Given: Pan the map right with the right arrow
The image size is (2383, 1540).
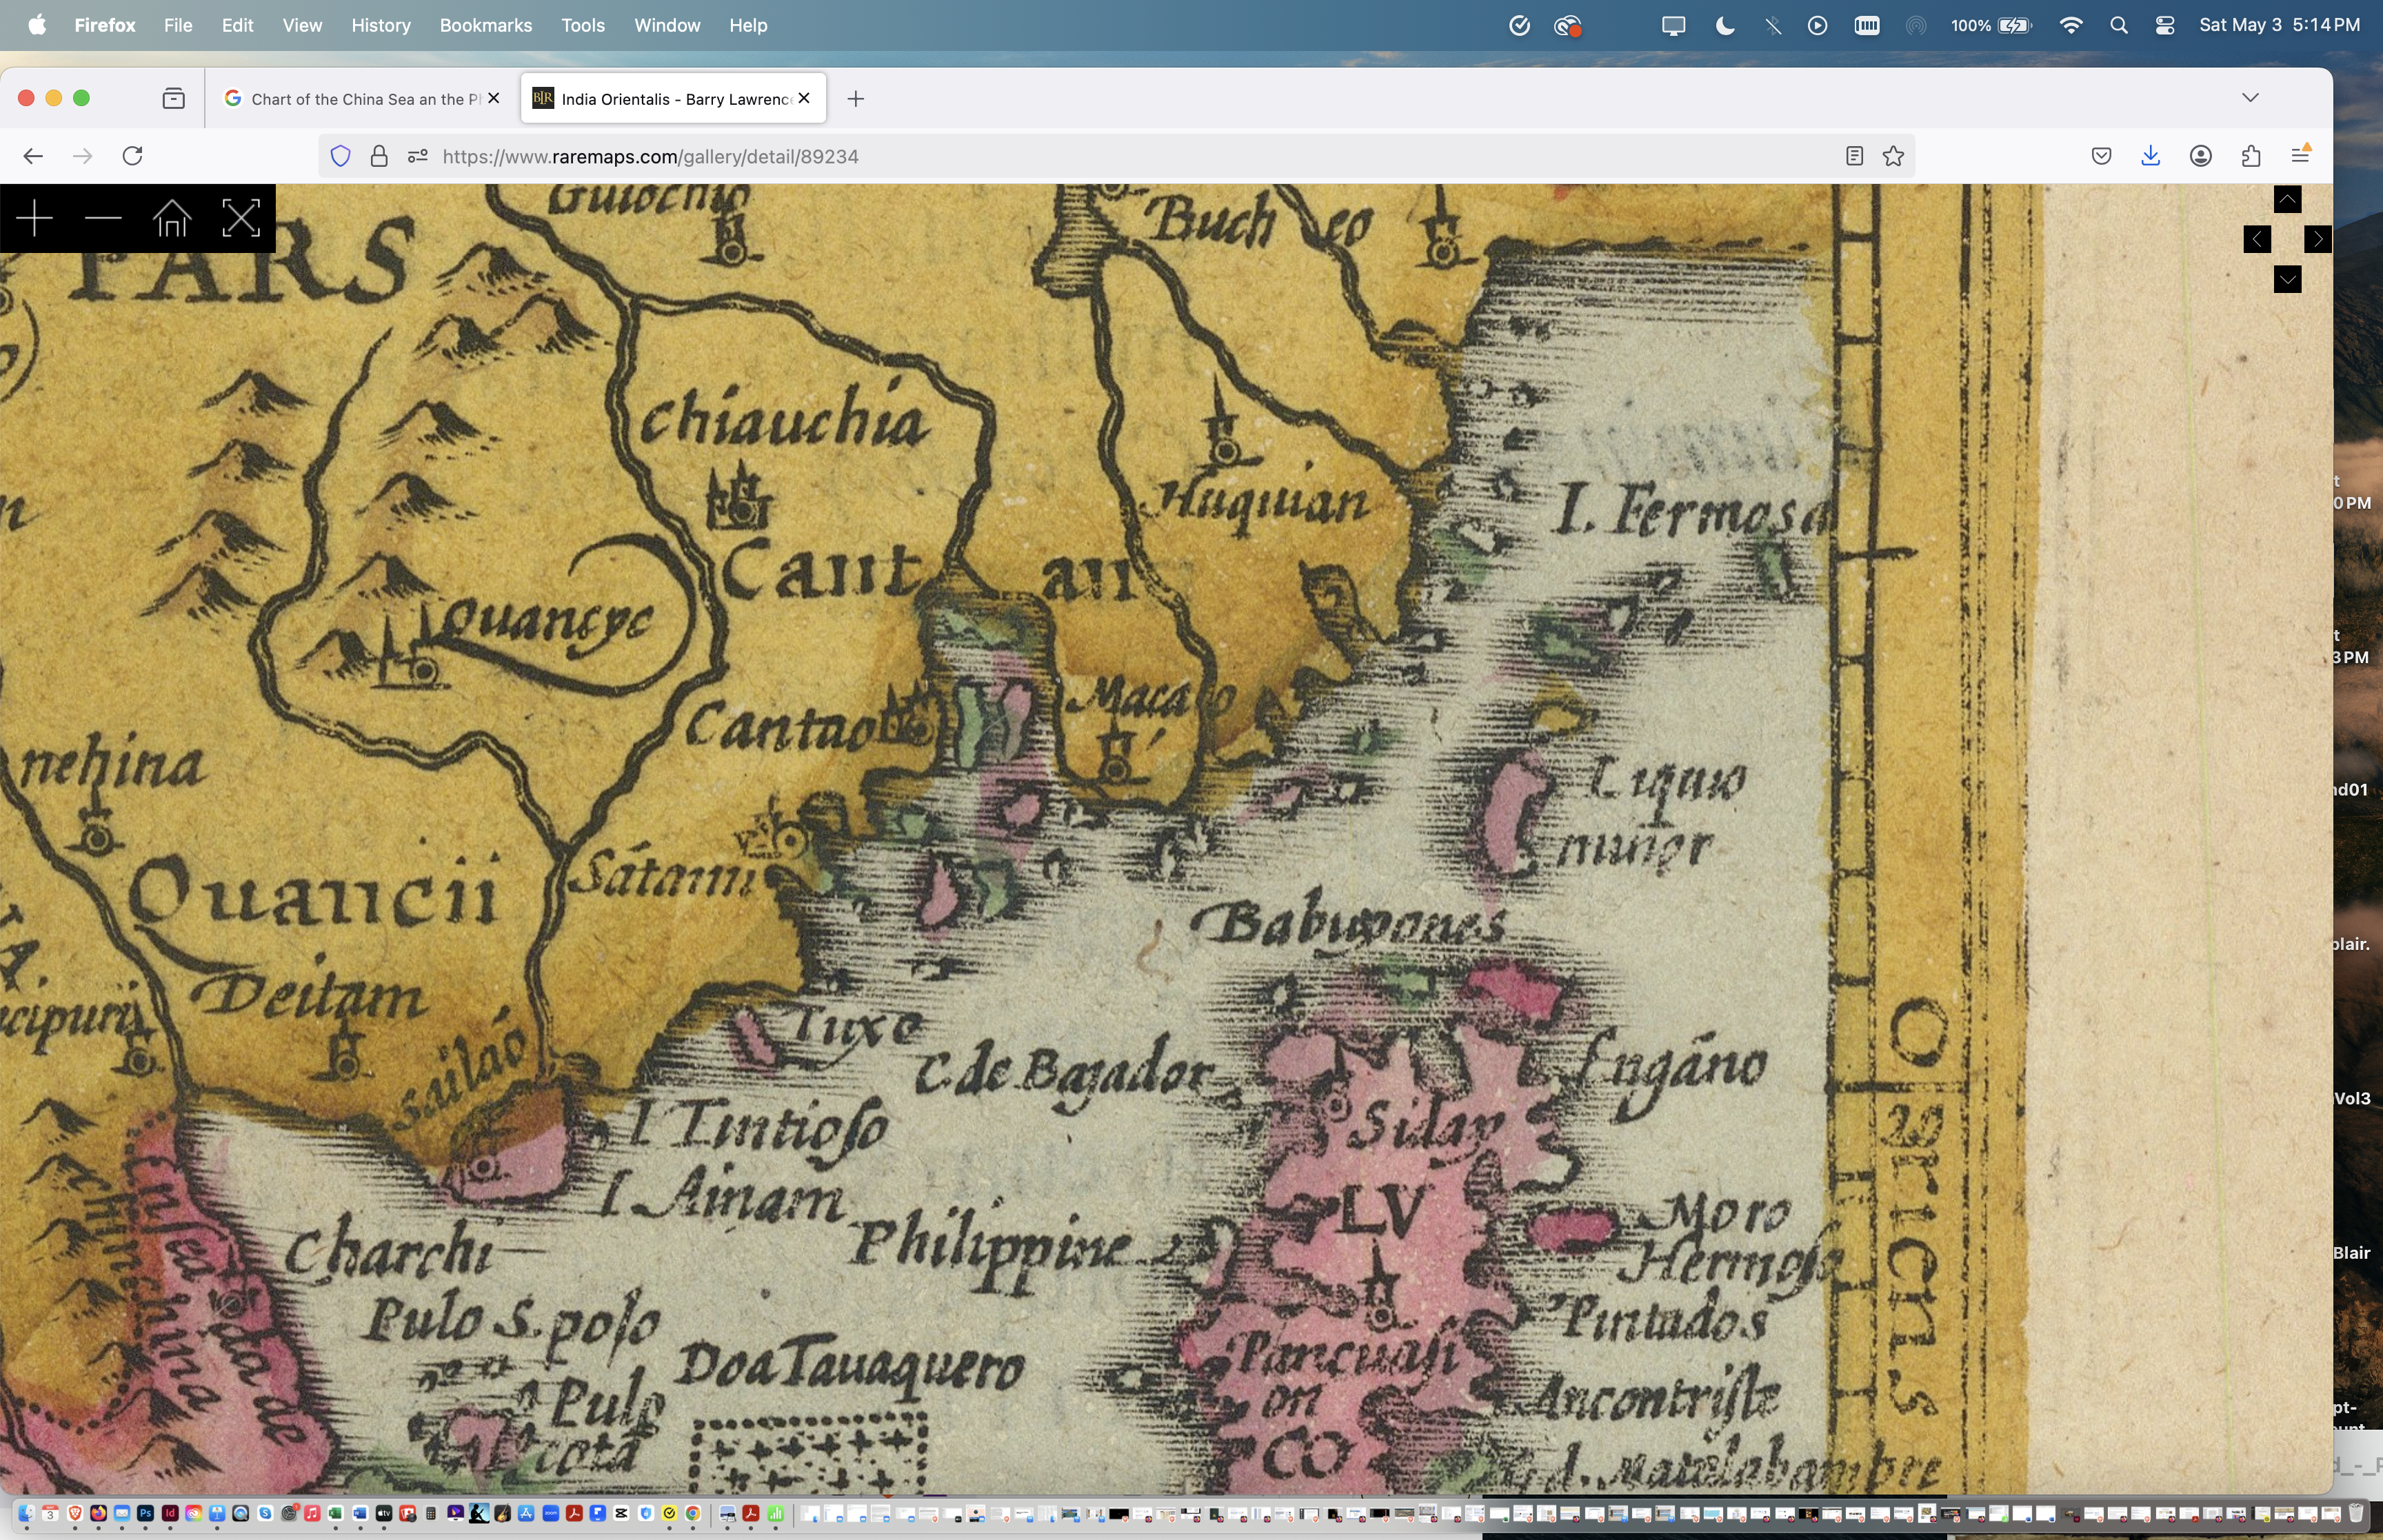Looking at the screenshot, I should (x=2318, y=239).
